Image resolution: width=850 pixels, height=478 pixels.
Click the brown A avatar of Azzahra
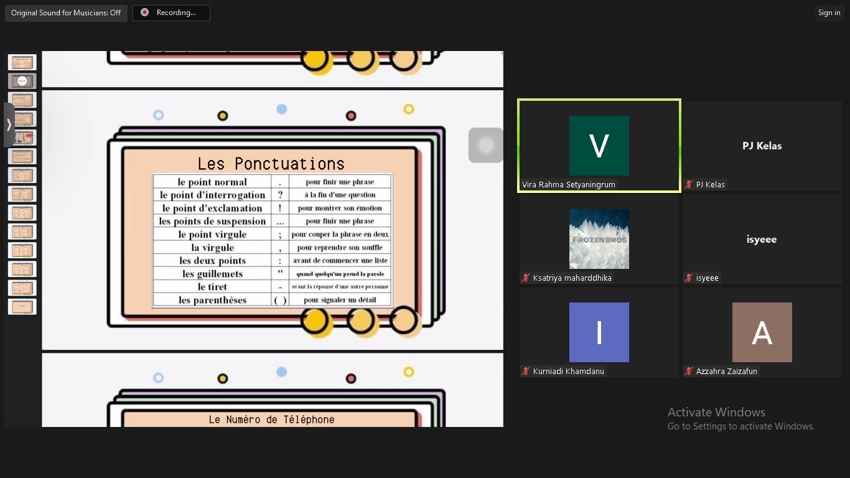point(762,332)
